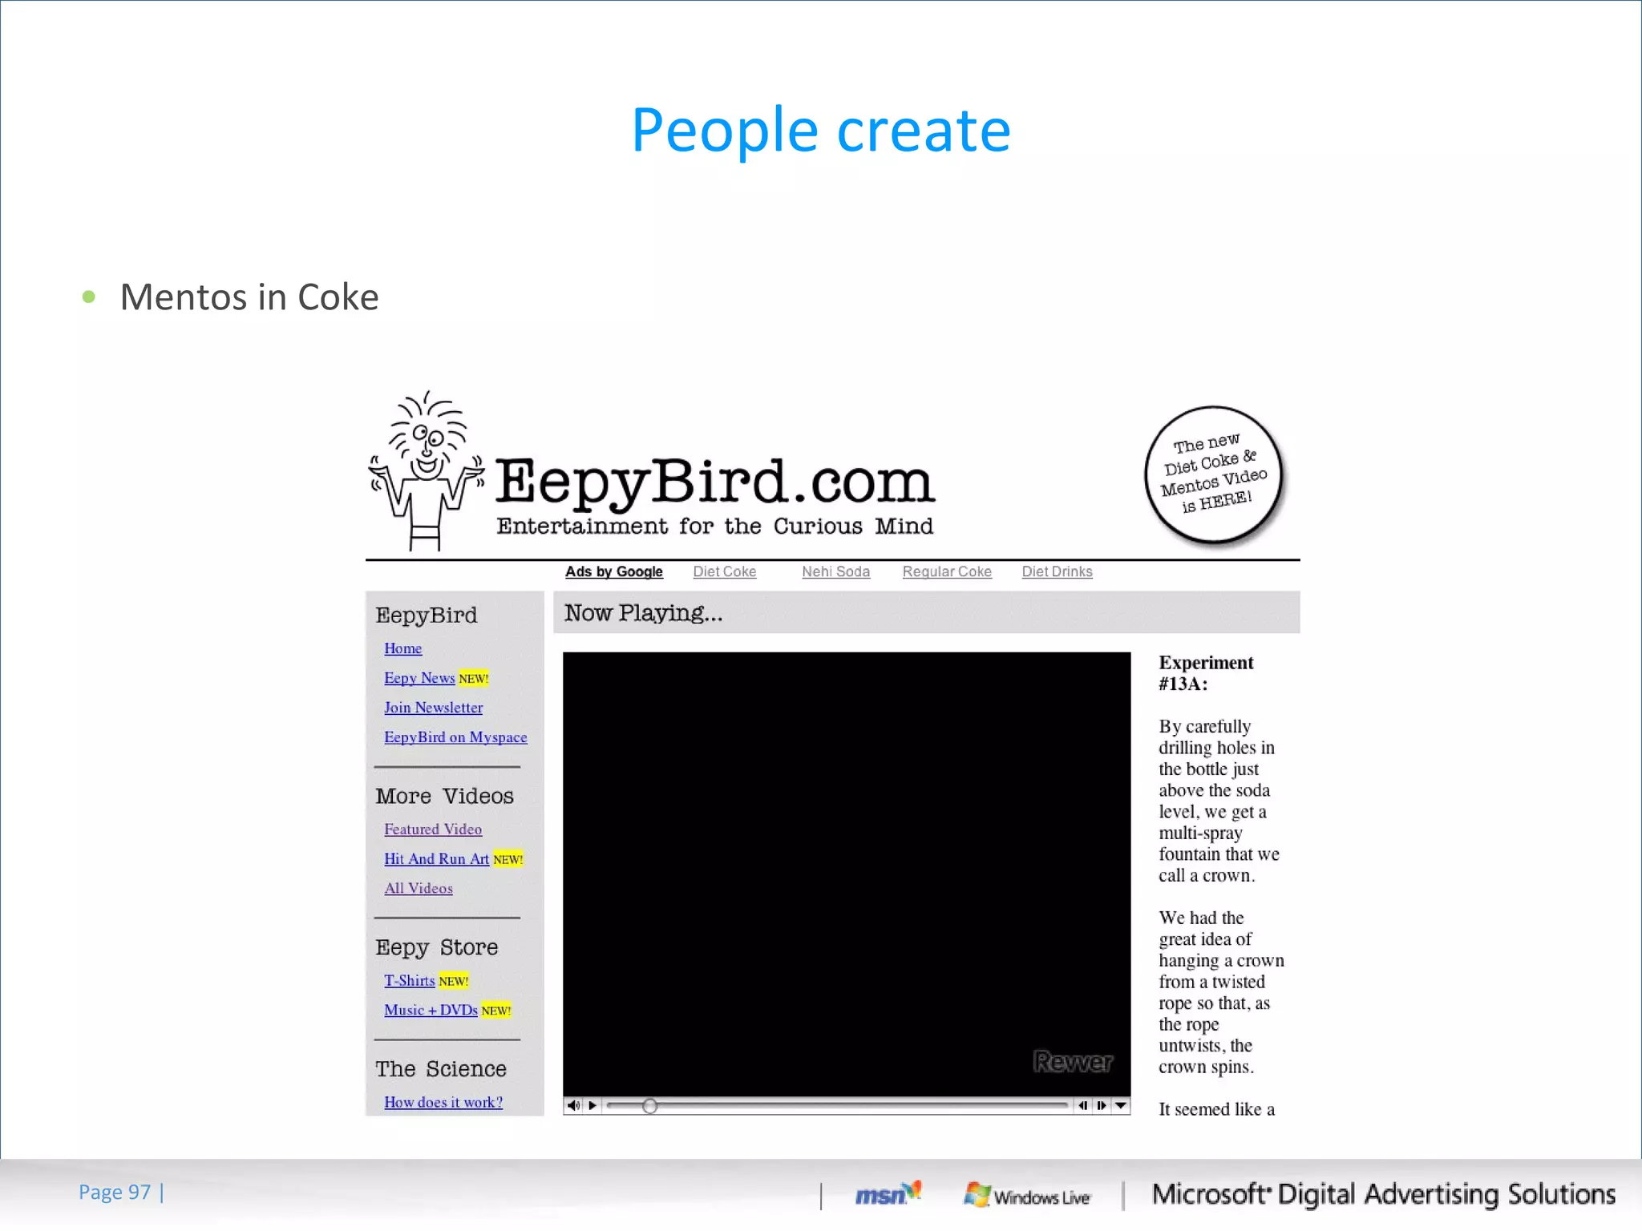Click the 'Page 97' footer text
The width and height of the screenshot is (1642, 1231).
click(x=115, y=1193)
